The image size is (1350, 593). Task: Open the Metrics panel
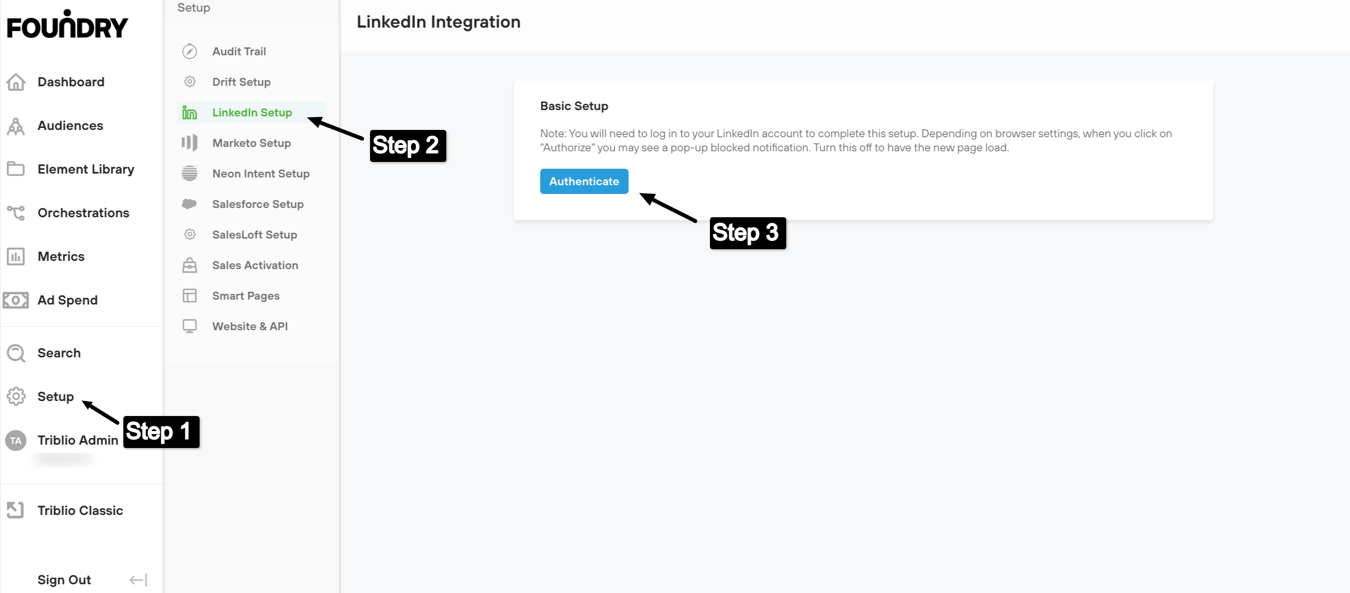click(16, 256)
